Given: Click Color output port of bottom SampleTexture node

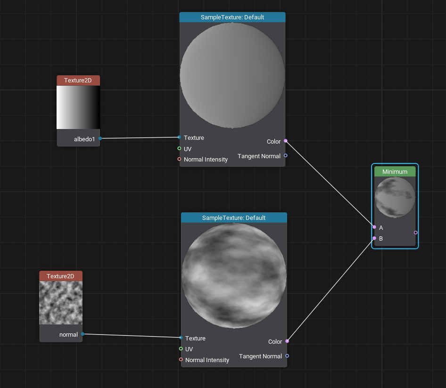Looking at the screenshot, I should [x=287, y=341].
